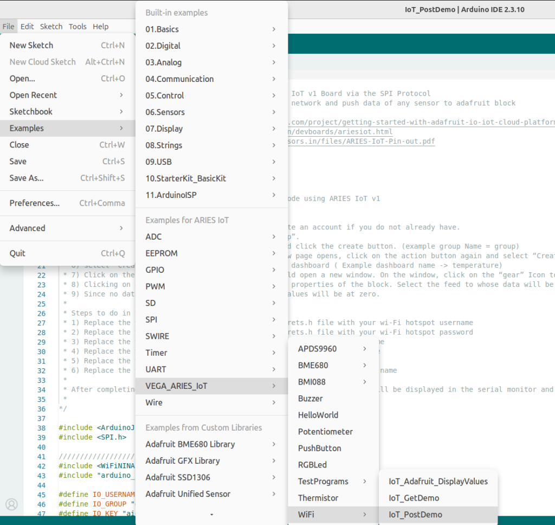555x525 pixels.
Task: Click Save As... in the File menu
Action: 67,178
